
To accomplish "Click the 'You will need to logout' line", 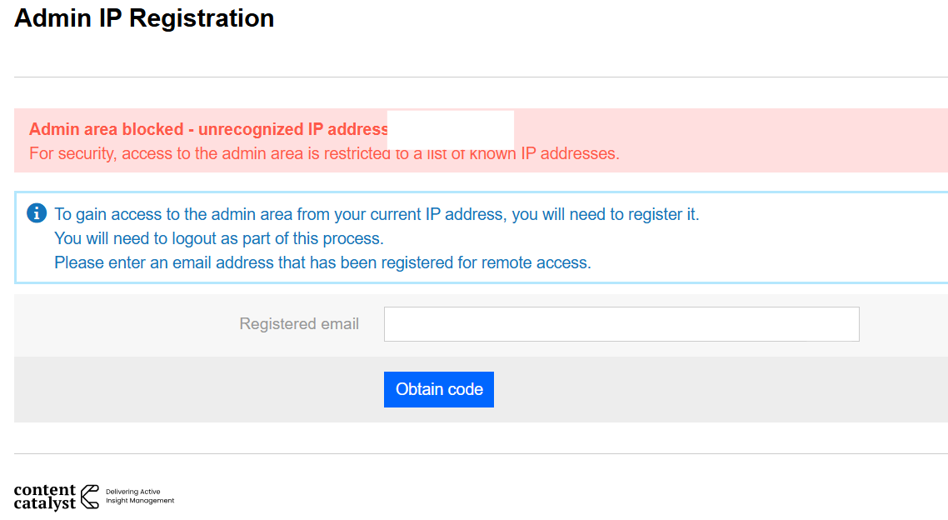I will (218, 238).
